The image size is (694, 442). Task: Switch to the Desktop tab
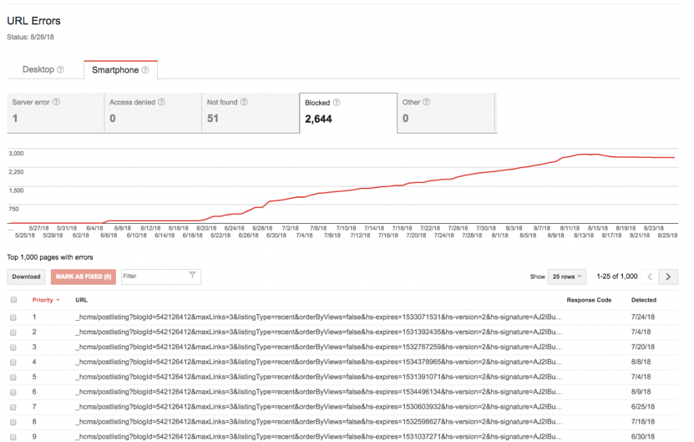click(39, 70)
